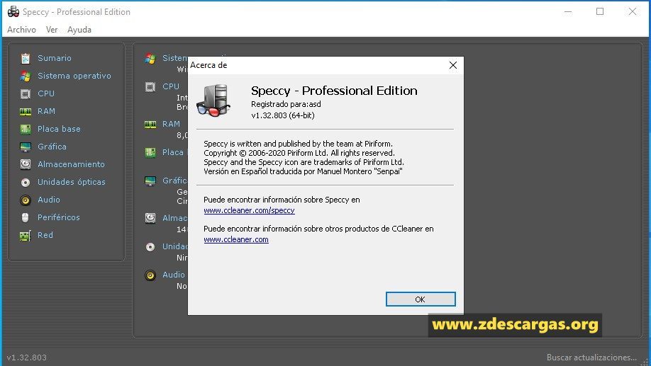The width and height of the screenshot is (651, 366).
Task: Click the Speccy - Professional Edition dialog heading
Action: coord(334,91)
